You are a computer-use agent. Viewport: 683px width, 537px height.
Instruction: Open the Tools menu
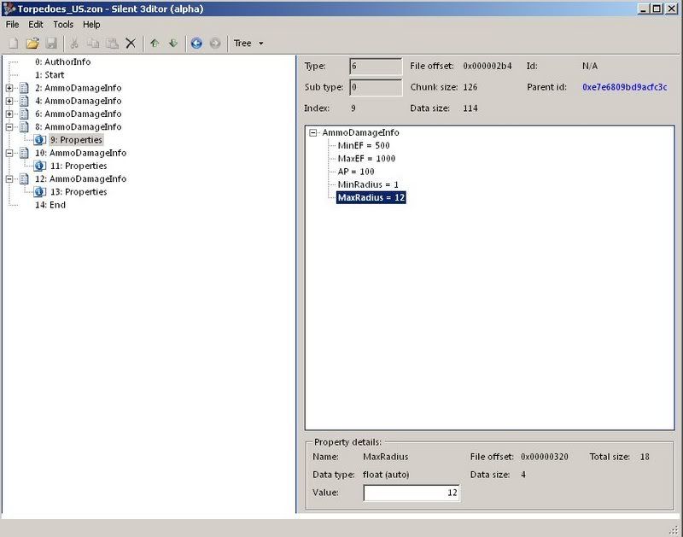pyautogui.click(x=63, y=25)
